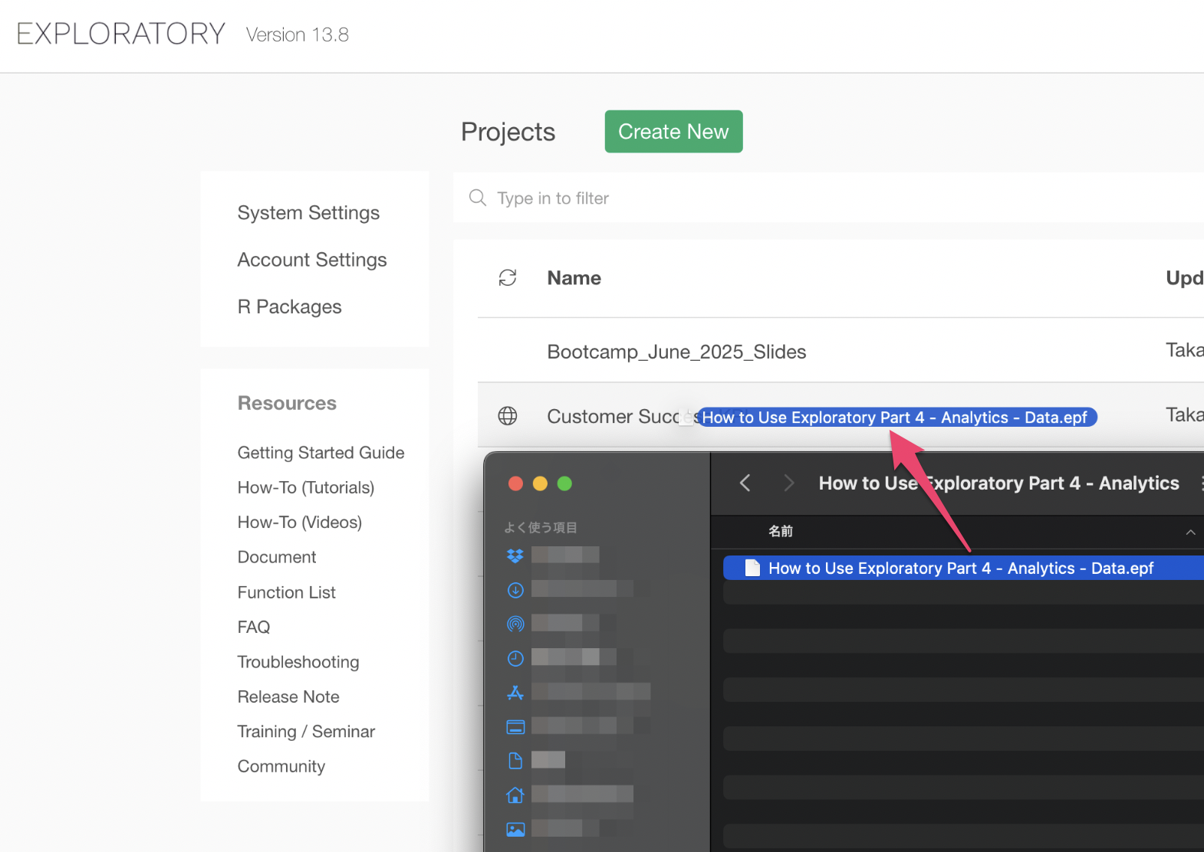
Task: Click the Downloads icon in Finder sidebar
Action: 515,590
